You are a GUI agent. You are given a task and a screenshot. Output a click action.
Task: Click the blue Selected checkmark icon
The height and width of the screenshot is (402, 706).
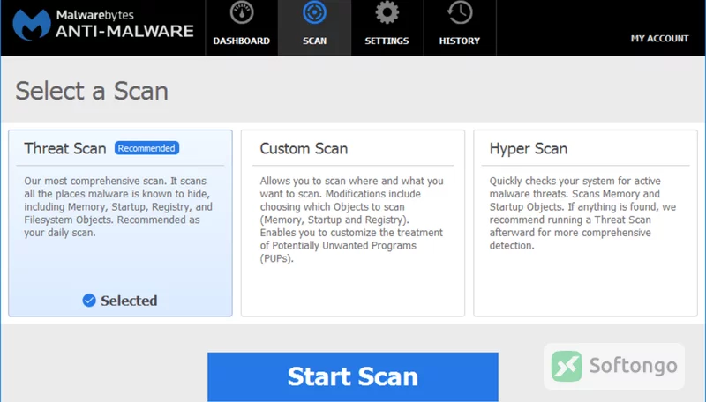89,301
